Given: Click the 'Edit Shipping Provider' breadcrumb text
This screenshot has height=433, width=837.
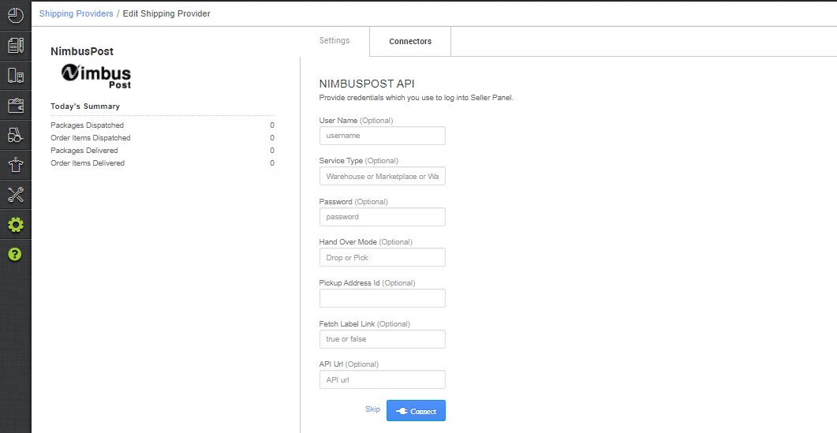Looking at the screenshot, I should point(166,14).
